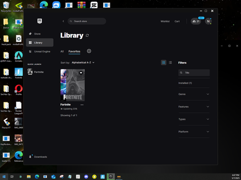Expand the Features filter
Viewport: 241px width, 180px height.
(x=194, y=107)
